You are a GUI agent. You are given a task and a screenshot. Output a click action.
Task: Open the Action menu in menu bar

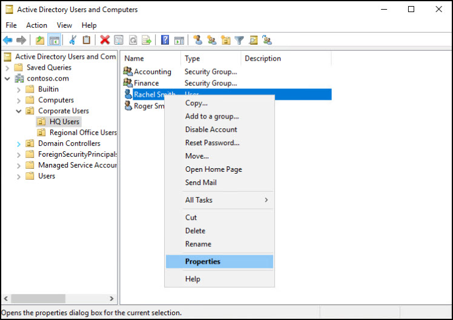[x=36, y=25]
